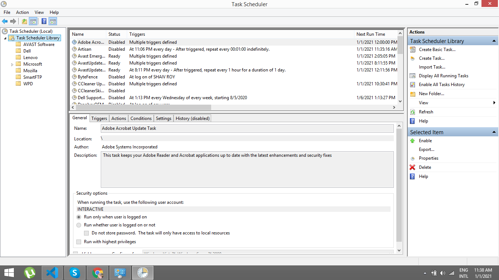The width and height of the screenshot is (499, 280).
Task: Click Import Task... in Actions pane
Action: tap(432, 67)
